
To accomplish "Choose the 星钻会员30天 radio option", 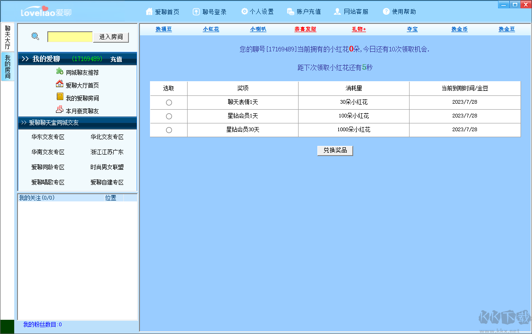I will point(169,130).
